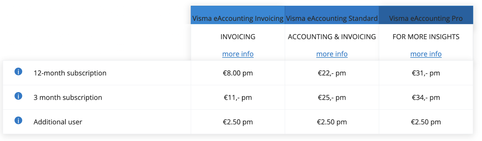Viewport: 482px width, 141px height.
Task: Open more info under FOR MORE INSIGHTS
Action: pos(426,54)
